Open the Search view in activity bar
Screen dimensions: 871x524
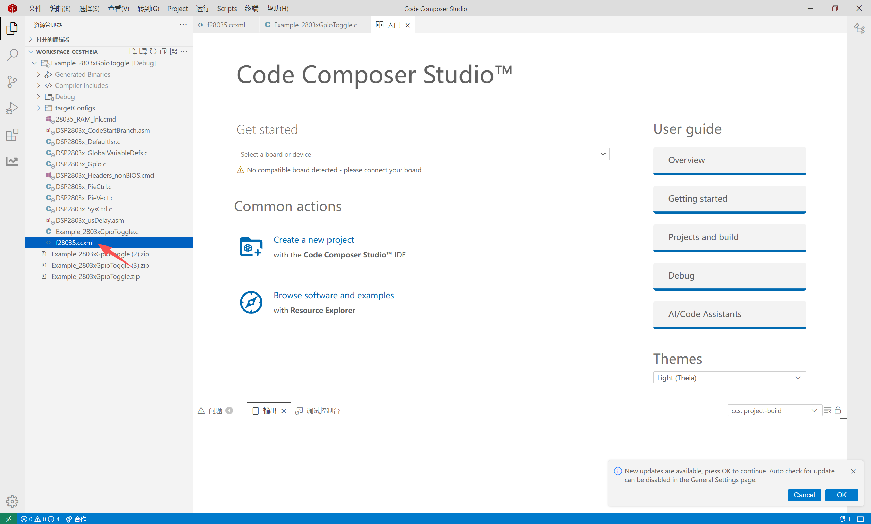(12, 55)
